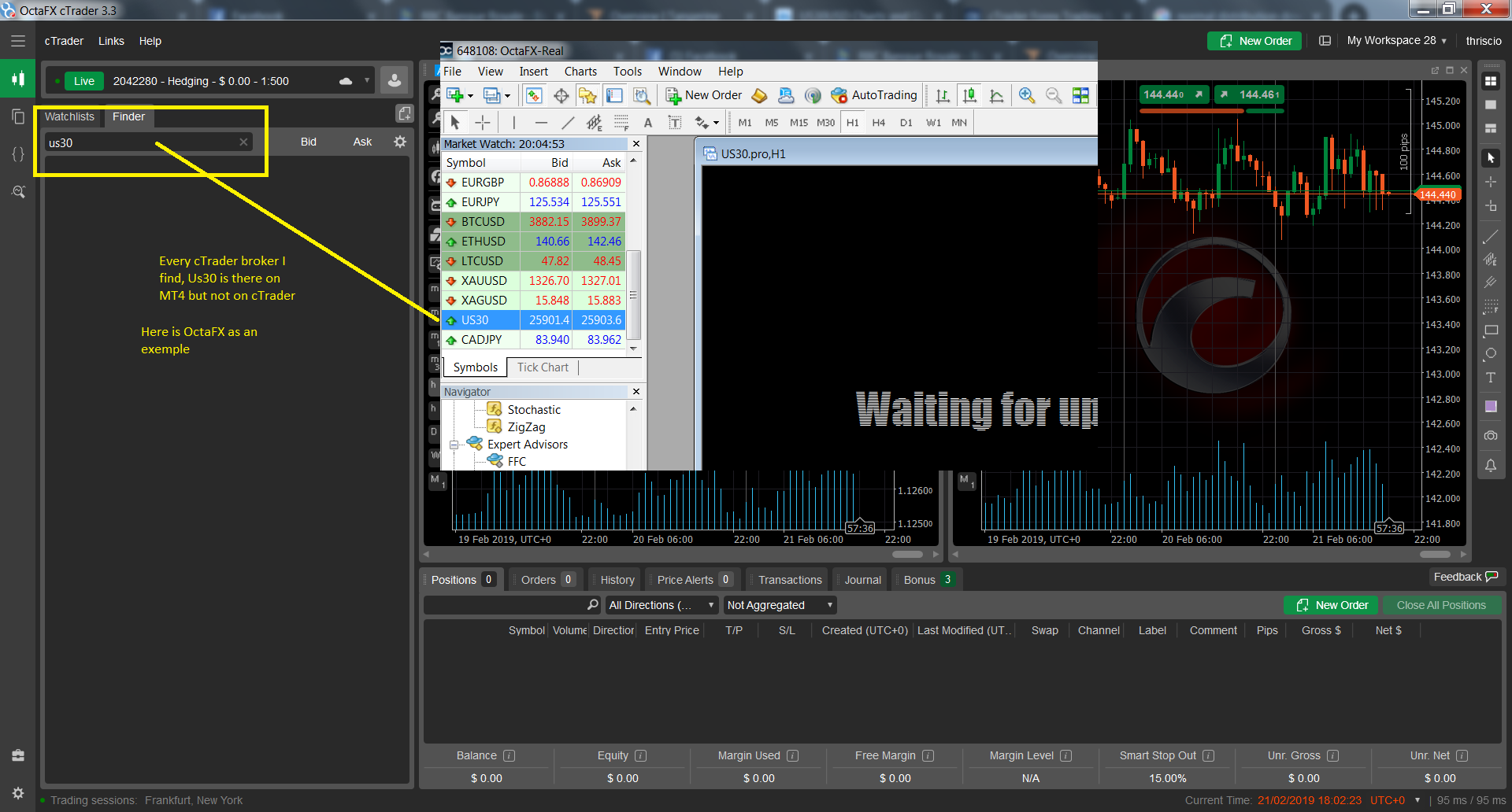
Task: Toggle AutoTrading in MT4
Action: tap(874, 95)
